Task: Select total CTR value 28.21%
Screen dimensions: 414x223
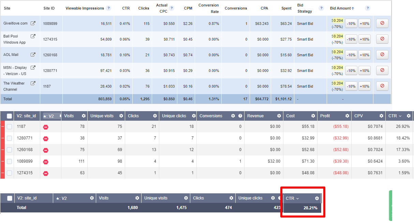Action: coord(310,208)
